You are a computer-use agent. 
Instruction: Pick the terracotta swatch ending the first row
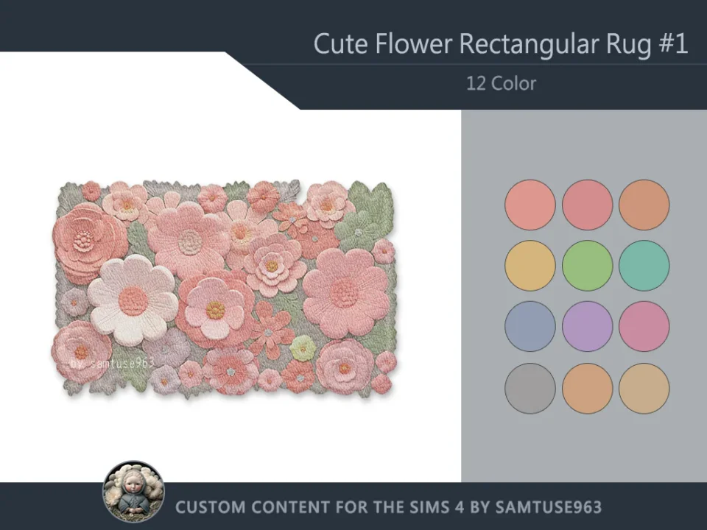644,205
